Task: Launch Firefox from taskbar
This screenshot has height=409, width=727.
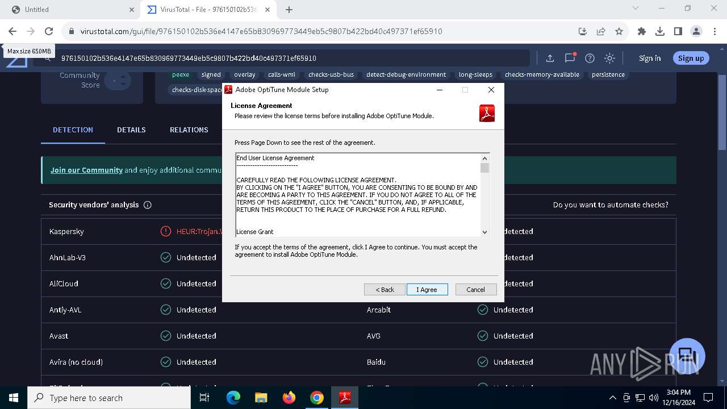Action: pos(289,398)
